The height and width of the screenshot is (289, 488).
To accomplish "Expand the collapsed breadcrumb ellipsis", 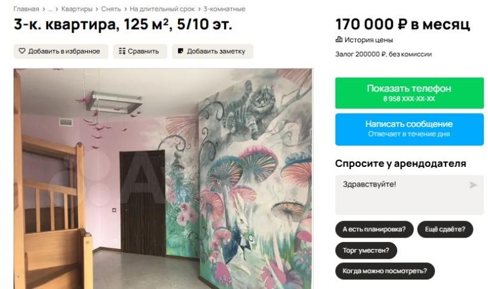I will 50,9.
